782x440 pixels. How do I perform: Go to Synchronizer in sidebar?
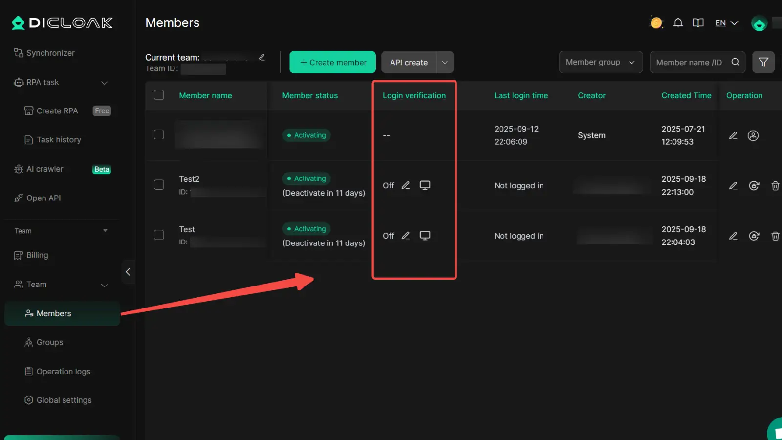coord(50,53)
